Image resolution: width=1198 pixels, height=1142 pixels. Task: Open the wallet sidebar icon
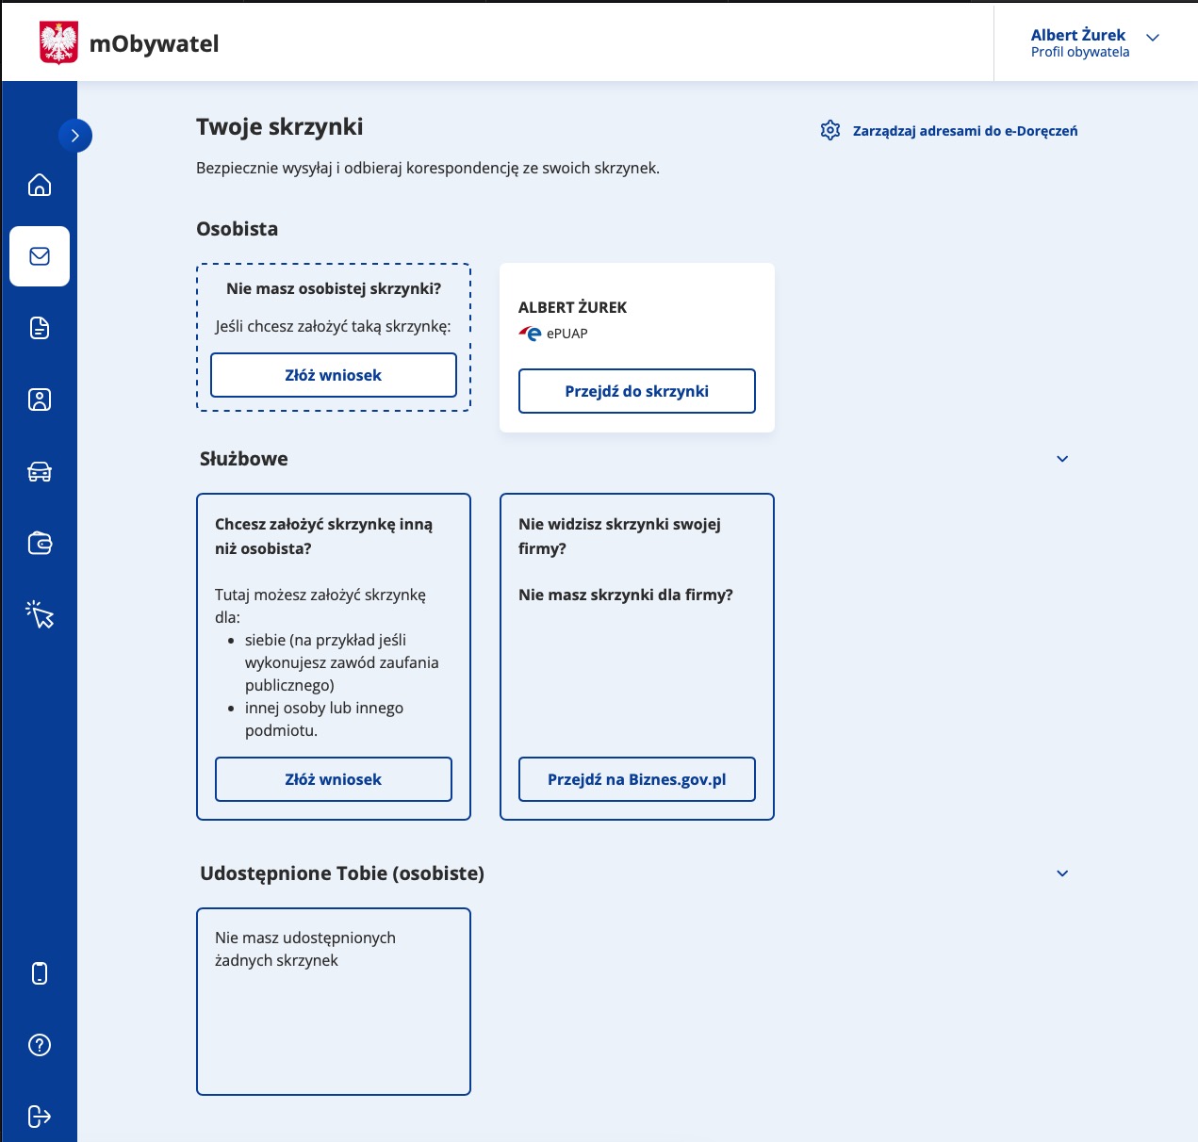pyautogui.click(x=40, y=543)
